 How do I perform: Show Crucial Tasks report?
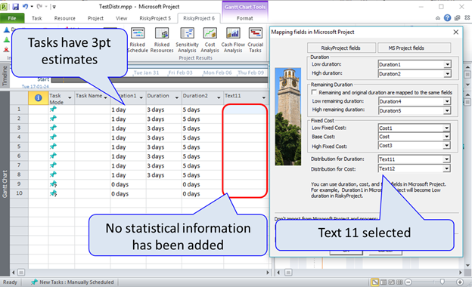pos(255,40)
